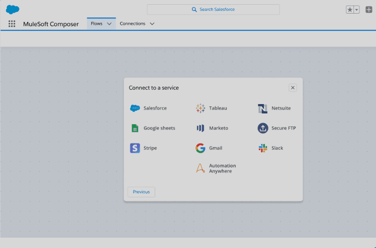Image resolution: width=376 pixels, height=248 pixels.
Task: Click the Salesforce service label
Action: [155, 108]
